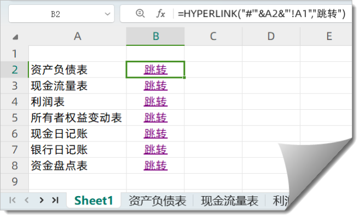Select column D header
Image resolution: width=361 pixels, height=219 pixels.
(x=271, y=36)
